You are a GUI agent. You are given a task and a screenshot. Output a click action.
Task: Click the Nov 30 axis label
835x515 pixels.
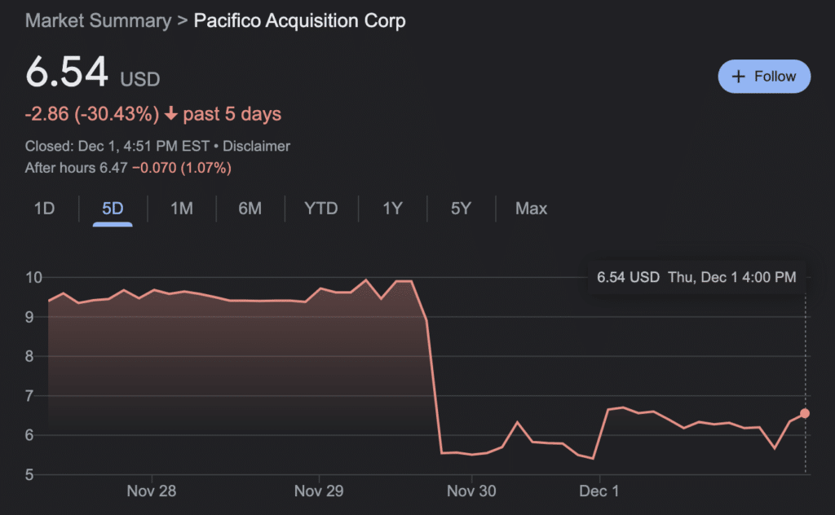click(x=471, y=491)
